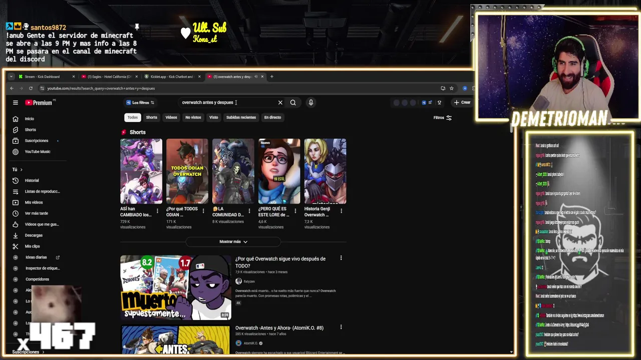Clear the search query with the X

(280, 102)
